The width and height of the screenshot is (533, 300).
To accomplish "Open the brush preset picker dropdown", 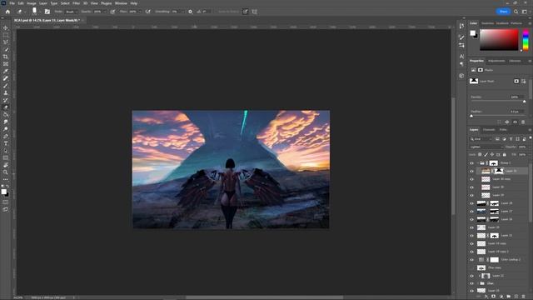I will point(40,12).
